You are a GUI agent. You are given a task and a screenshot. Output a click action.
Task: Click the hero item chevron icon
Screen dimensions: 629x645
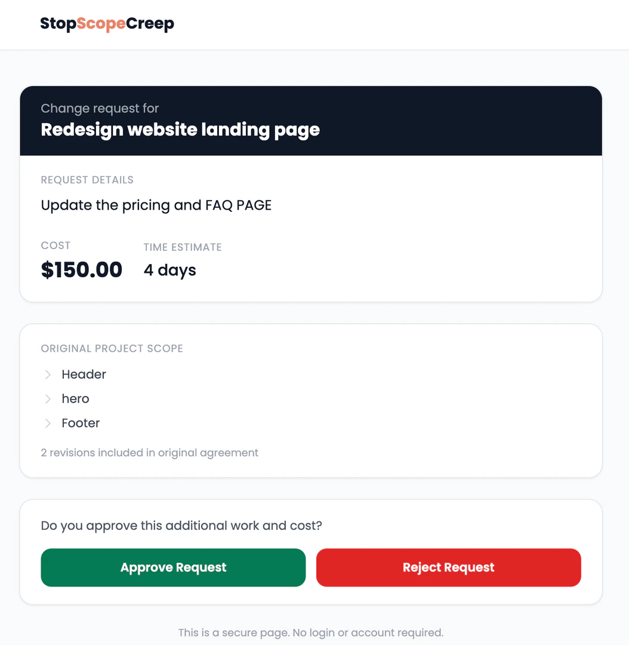click(x=48, y=398)
